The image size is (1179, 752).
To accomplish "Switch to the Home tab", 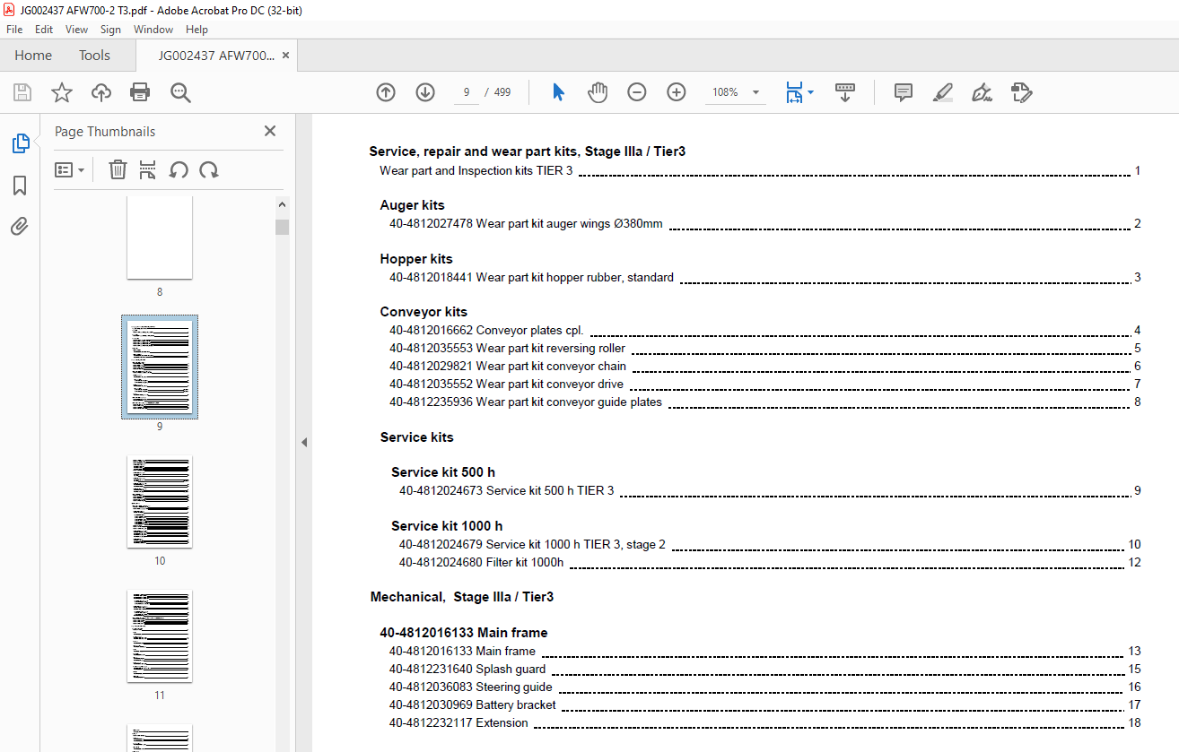I will [33, 55].
